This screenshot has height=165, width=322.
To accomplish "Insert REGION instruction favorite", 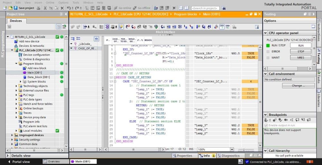I will tap(148, 40).
